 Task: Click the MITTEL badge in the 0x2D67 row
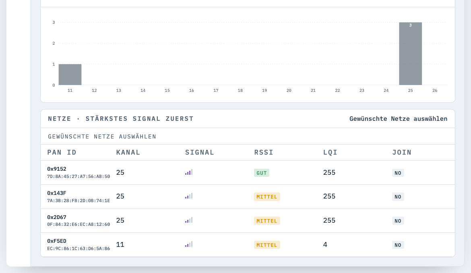(x=267, y=221)
